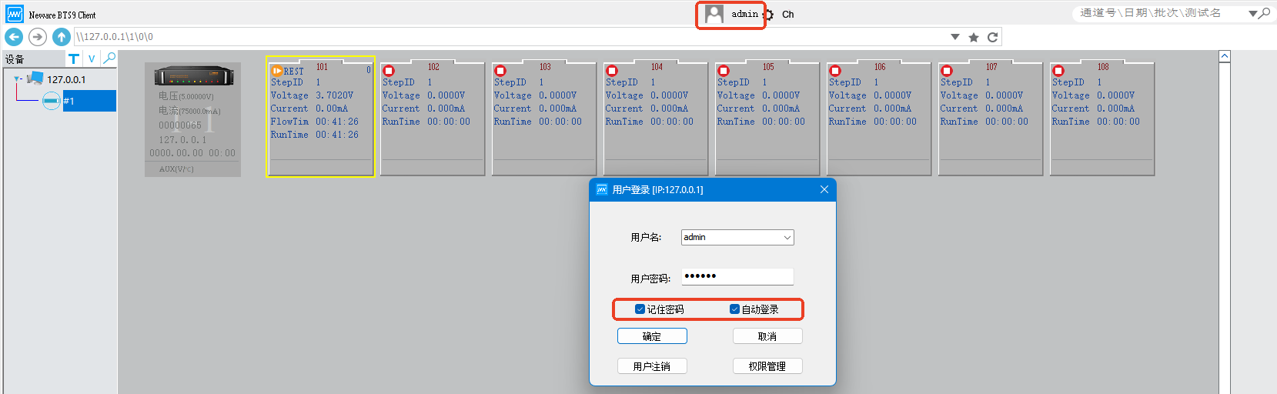Click the Ch language label

tap(788, 15)
